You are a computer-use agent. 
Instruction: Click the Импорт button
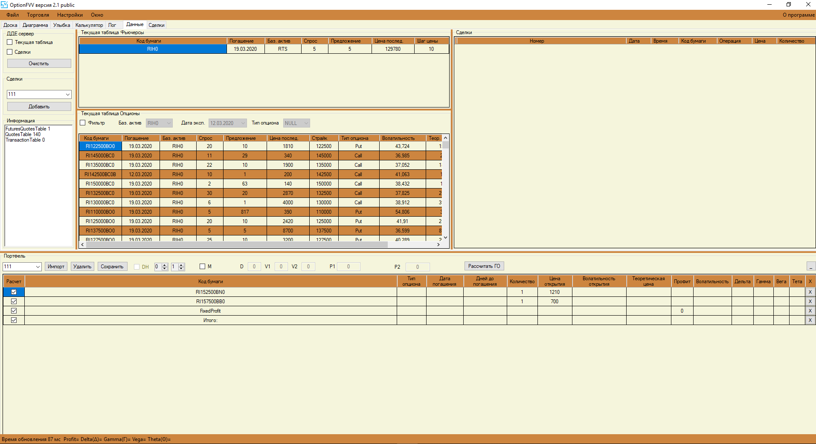[x=56, y=267]
